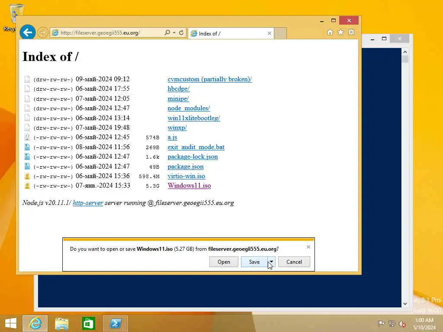Open the Home page icon
This screenshot has width=443, height=332.
(330, 32)
